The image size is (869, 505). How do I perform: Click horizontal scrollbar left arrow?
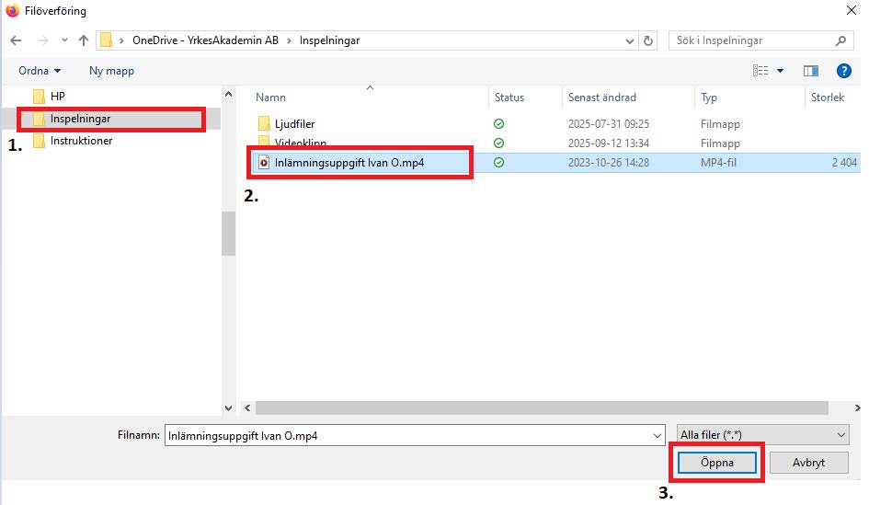click(x=247, y=408)
